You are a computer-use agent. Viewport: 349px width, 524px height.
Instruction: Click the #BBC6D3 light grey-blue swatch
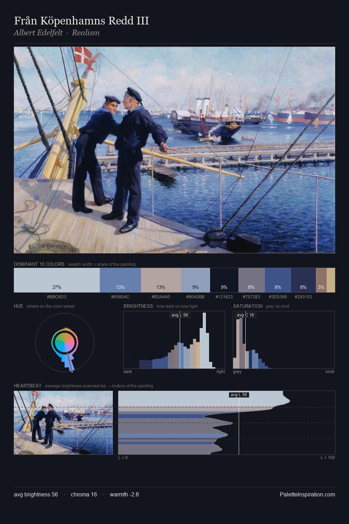pos(57,280)
